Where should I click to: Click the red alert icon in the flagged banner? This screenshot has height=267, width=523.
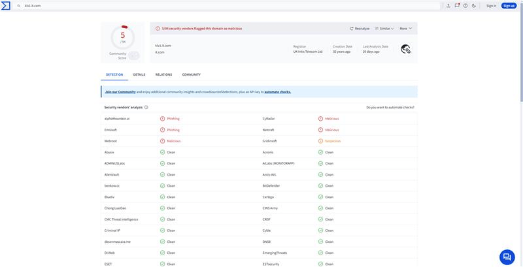point(158,29)
